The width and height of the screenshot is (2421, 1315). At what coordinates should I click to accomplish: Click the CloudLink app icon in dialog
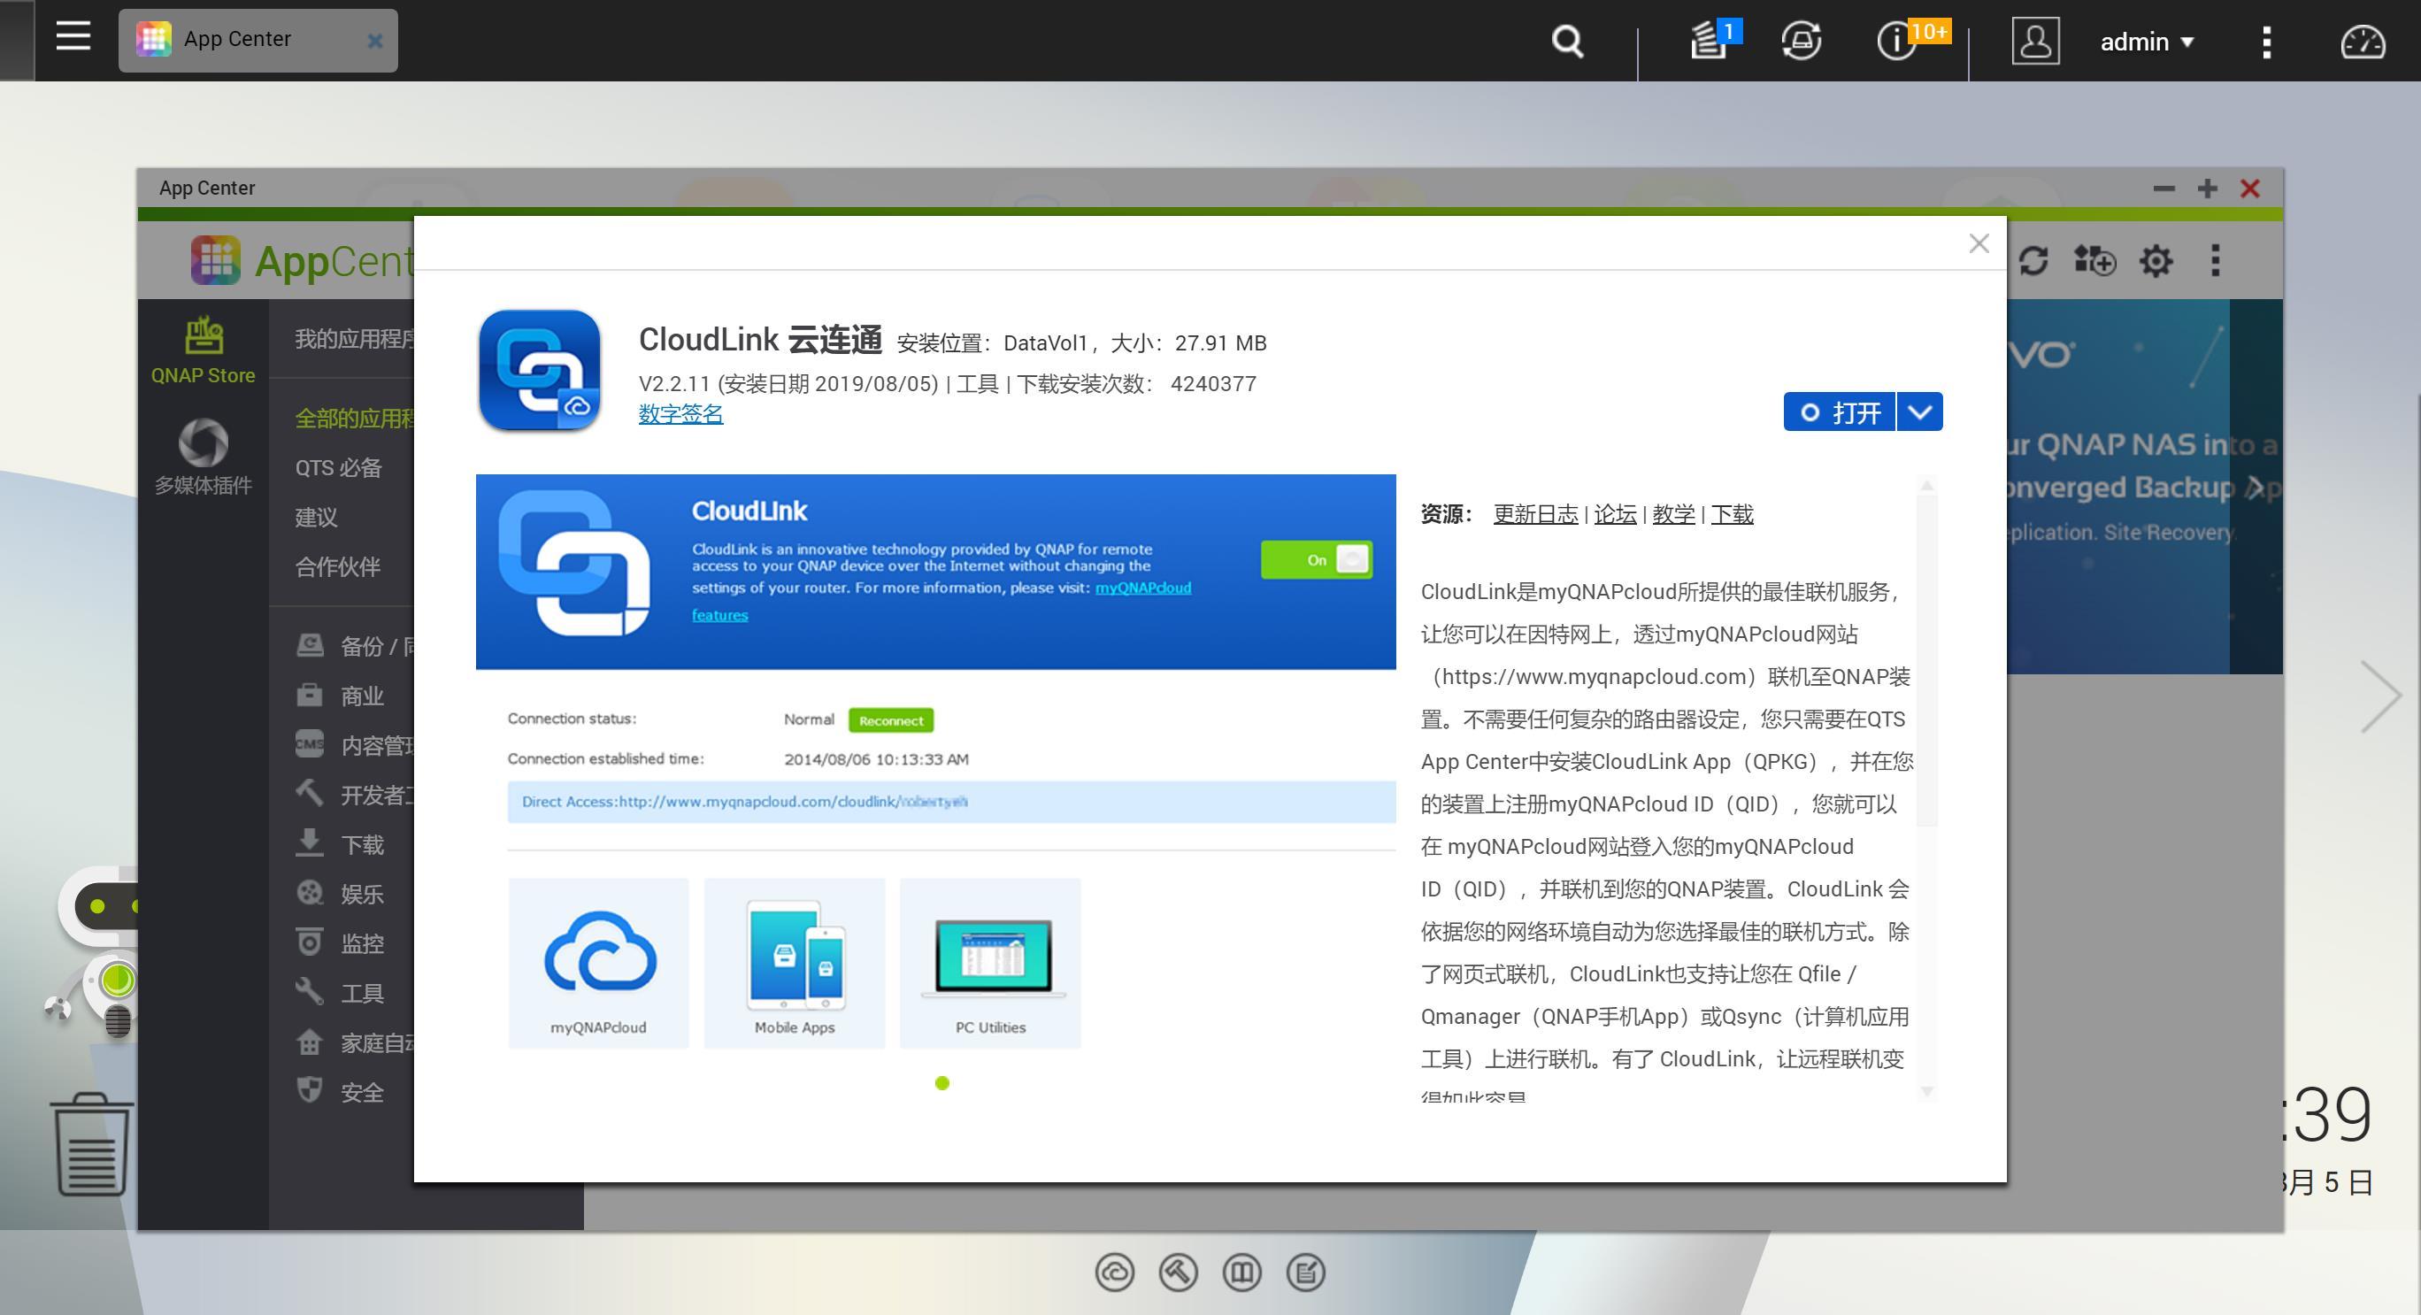tap(540, 371)
